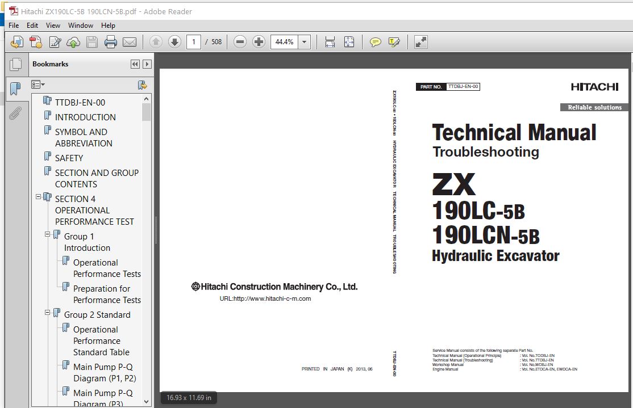Click the Bookmarks panel title
Viewport: 633px width, 408px height.
(51, 64)
